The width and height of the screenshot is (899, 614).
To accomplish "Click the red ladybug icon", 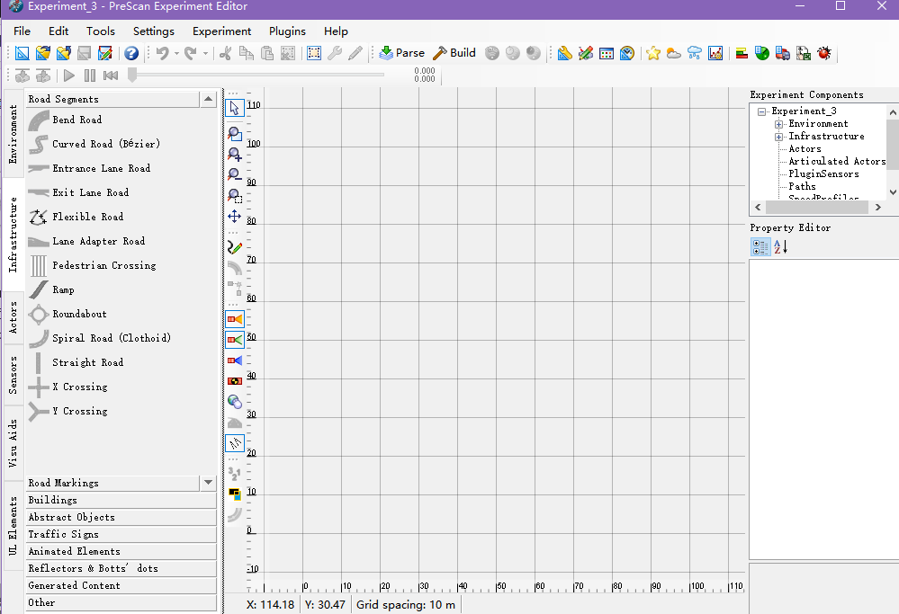I will coord(824,53).
